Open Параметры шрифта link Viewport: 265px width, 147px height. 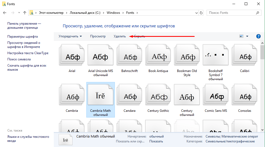coord(23,37)
